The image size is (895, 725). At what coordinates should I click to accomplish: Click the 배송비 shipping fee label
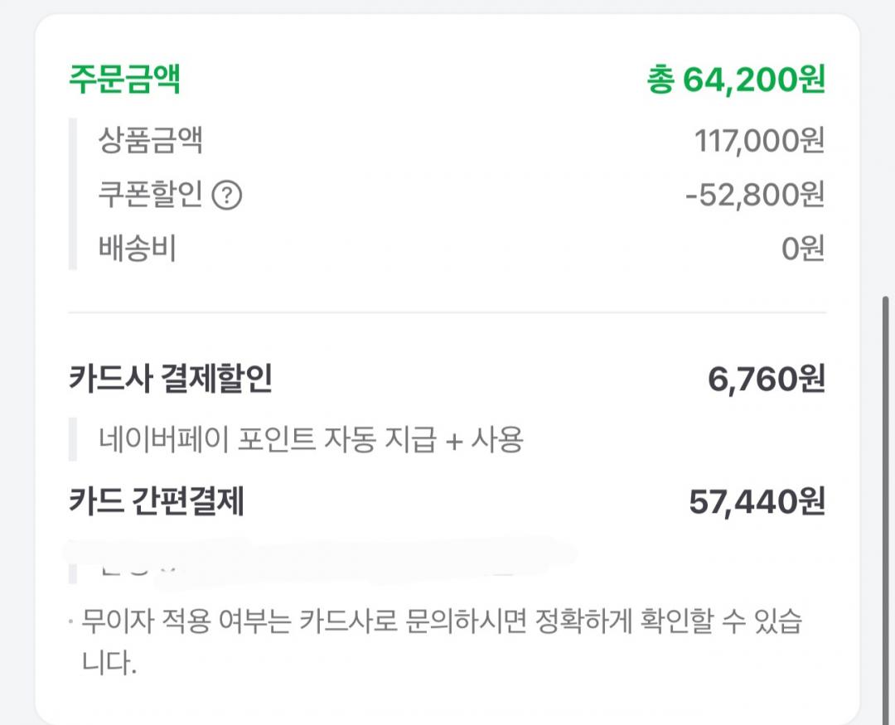pos(138,249)
